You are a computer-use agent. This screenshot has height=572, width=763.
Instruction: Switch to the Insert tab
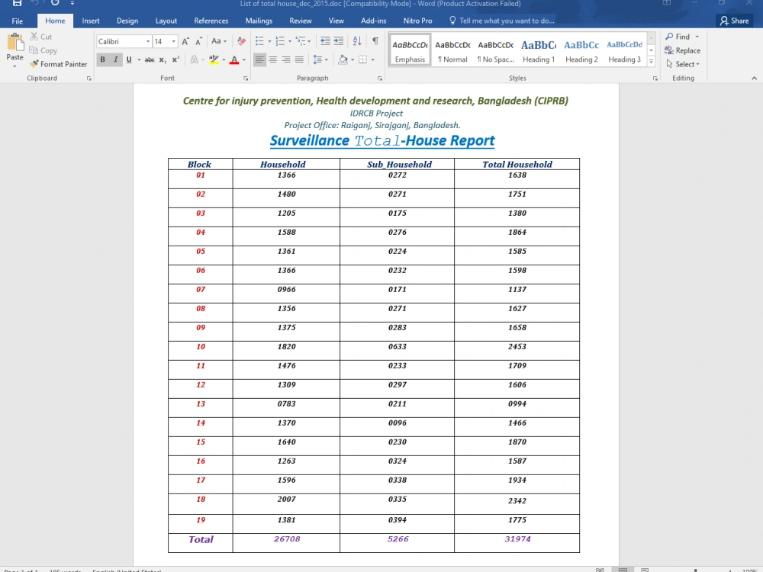pos(91,21)
